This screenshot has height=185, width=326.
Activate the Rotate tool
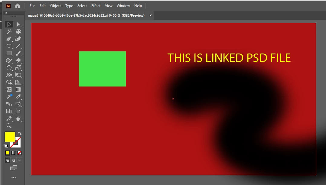pyautogui.click(x=9, y=68)
